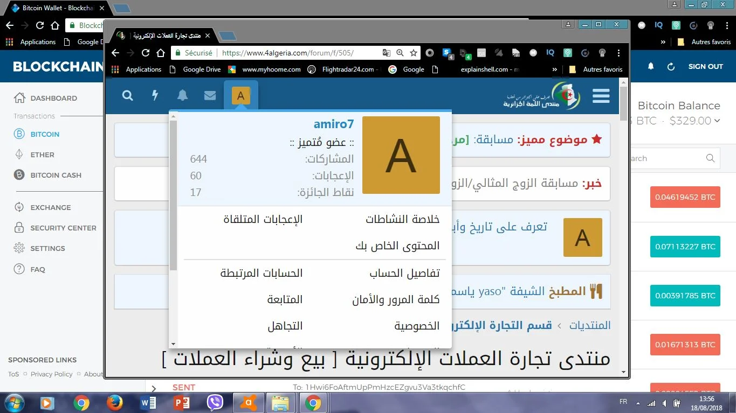Click the amiro7 username link
736x413 pixels.
click(333, 124)
